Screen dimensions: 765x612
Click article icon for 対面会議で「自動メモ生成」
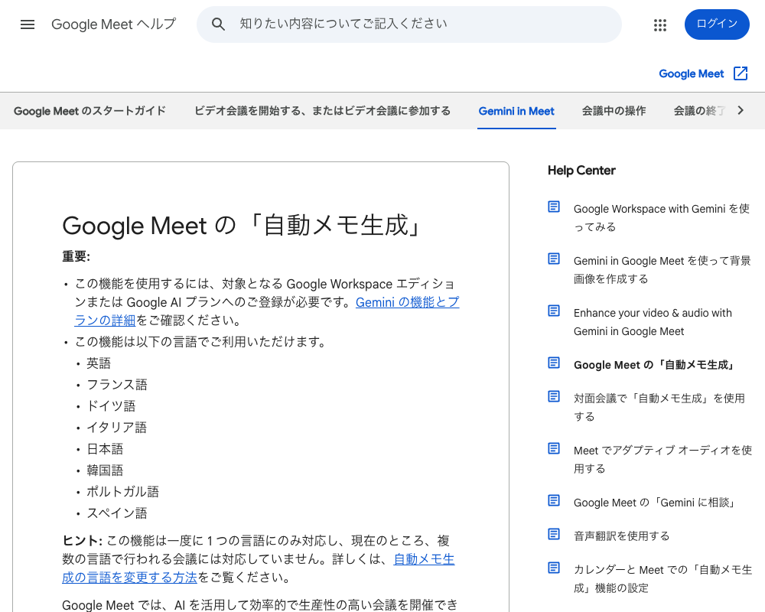pyautogui.click(x=554, y=396)
